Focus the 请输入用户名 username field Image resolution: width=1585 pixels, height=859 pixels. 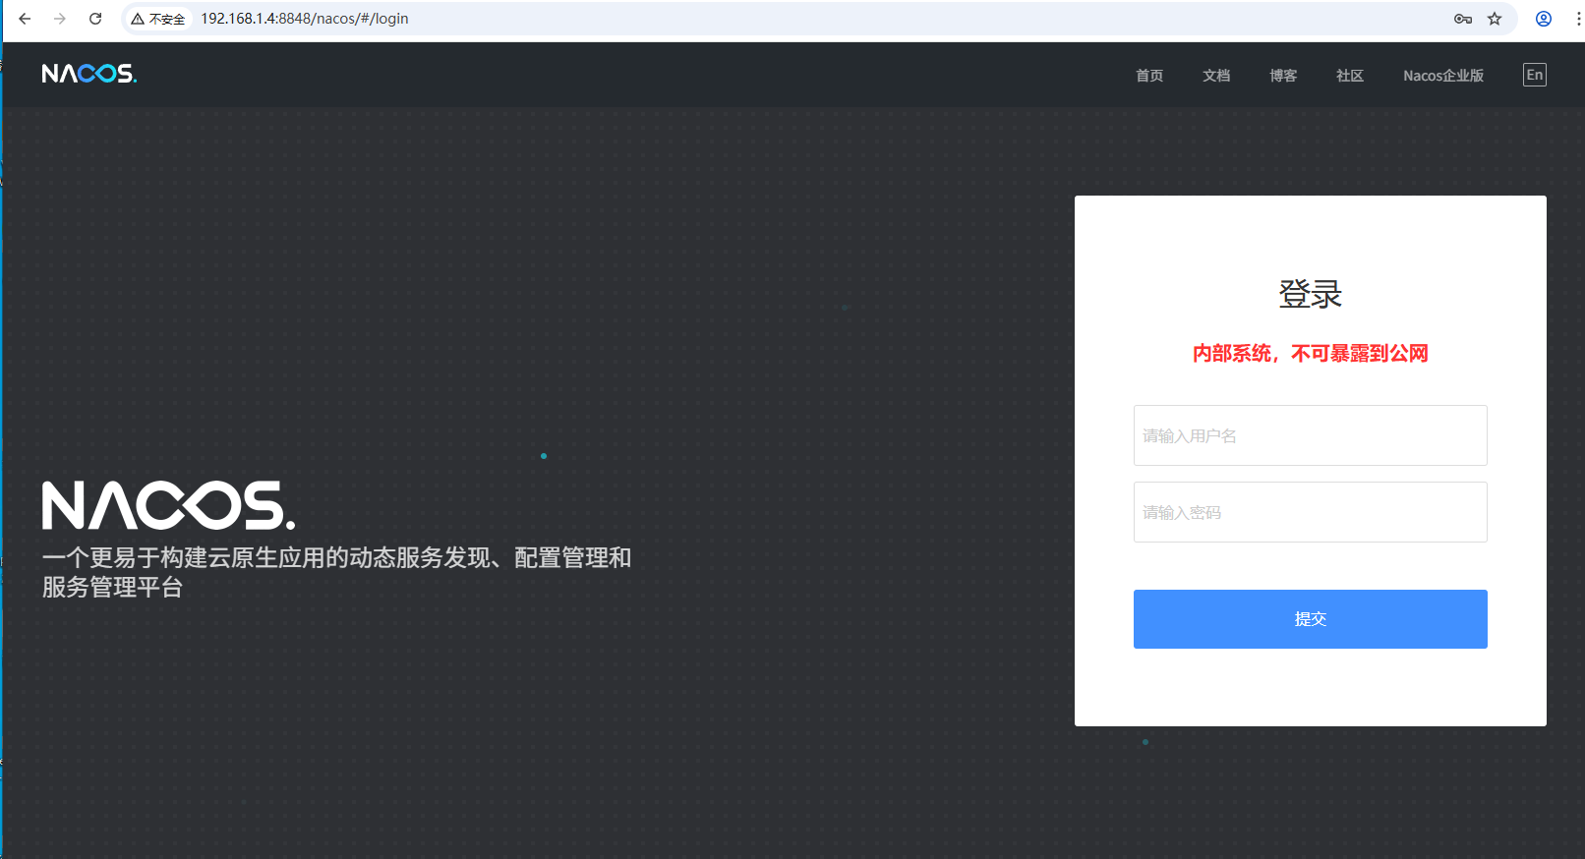[x=1311, y=435]
